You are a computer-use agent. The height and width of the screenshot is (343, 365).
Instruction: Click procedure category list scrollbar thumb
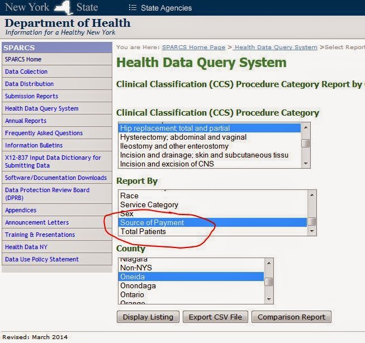point(306,144)
